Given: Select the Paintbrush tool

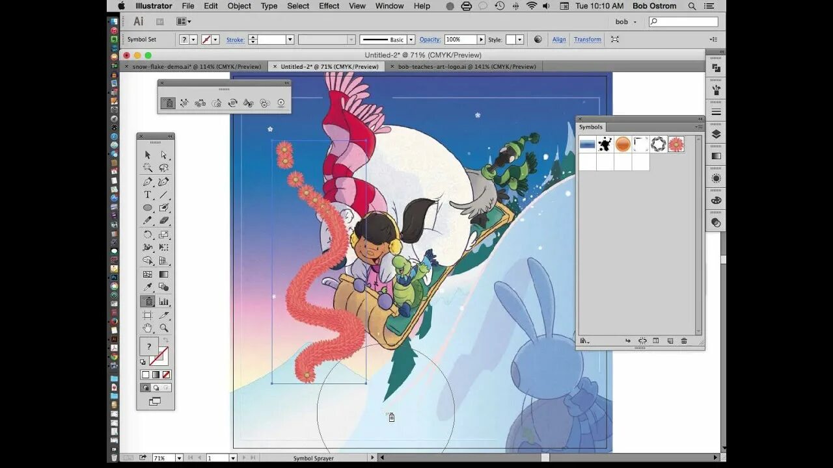Looking at the screenshot, I should (164, 208).
